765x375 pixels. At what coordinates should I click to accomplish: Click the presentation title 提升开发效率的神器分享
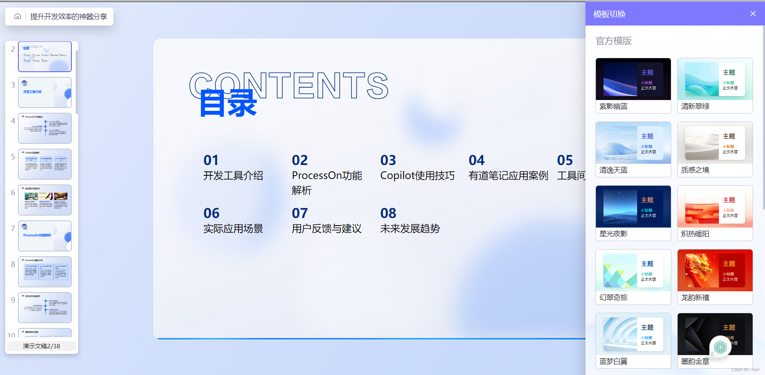point(69,16)
